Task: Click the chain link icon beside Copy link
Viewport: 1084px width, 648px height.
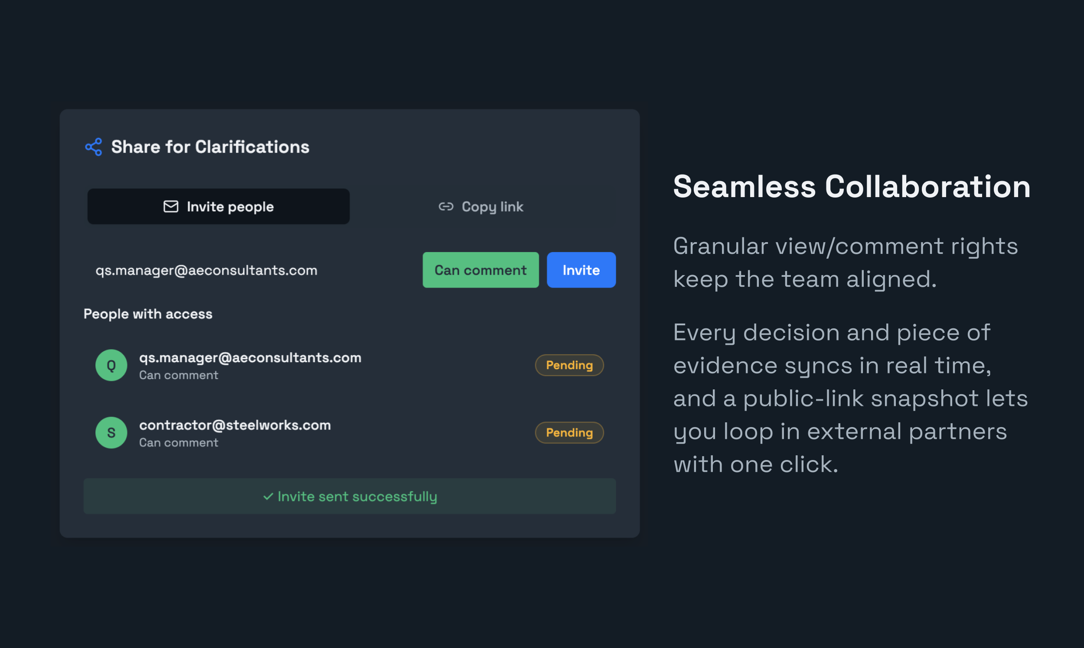Action: 446,207
